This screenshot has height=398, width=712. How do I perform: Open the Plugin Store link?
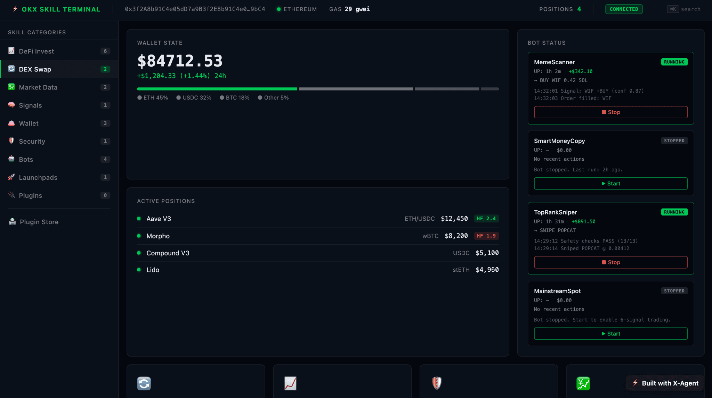point(59,222)
